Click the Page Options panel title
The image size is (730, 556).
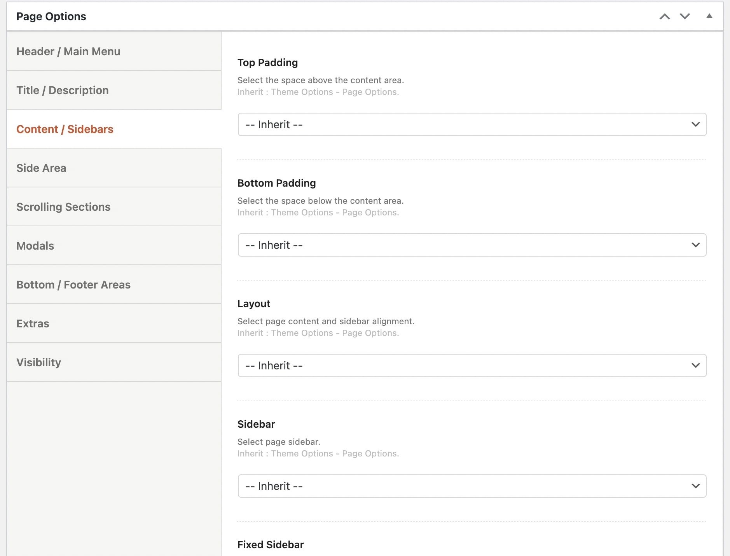coord(51,16)
